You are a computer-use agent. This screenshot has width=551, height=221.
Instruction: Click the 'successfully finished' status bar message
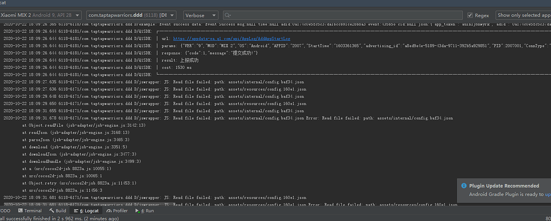point(59,218)
